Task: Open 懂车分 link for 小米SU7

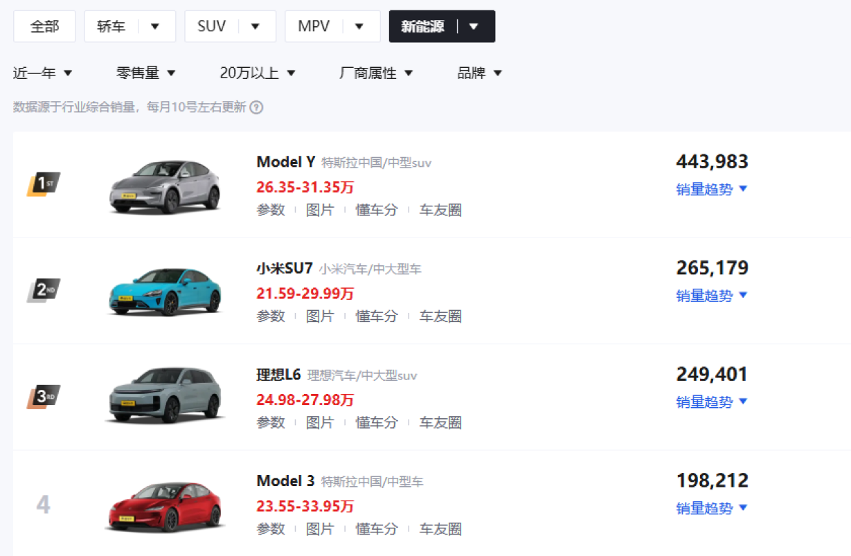Action: (x=377, y=316)
